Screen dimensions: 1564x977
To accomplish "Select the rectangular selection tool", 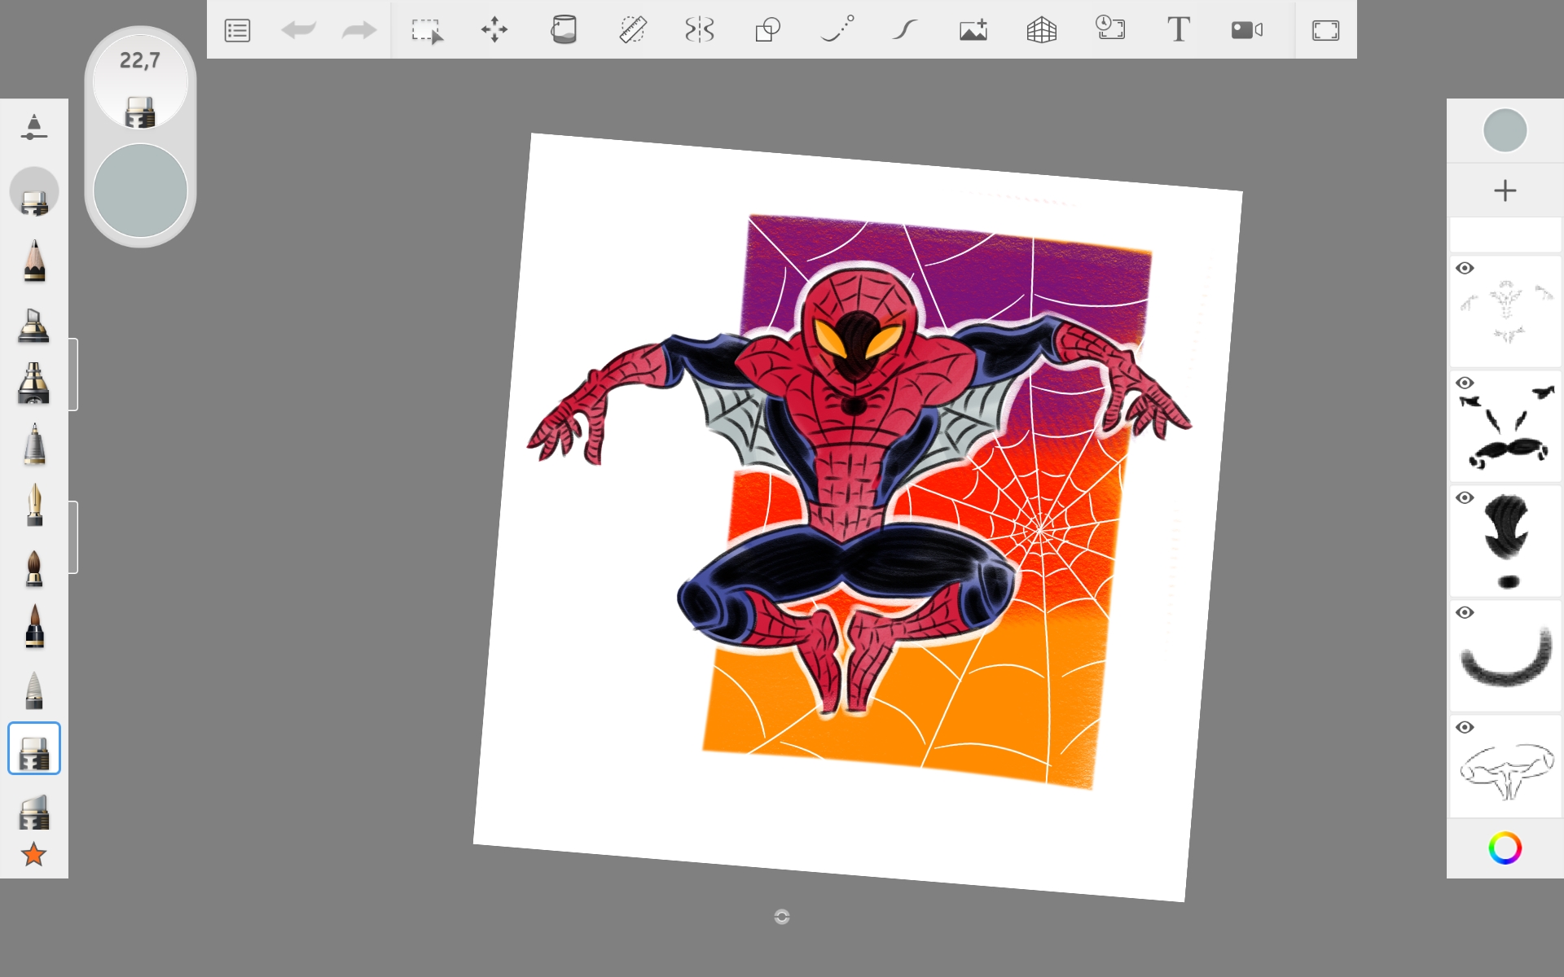I will (x=426, y=30).
